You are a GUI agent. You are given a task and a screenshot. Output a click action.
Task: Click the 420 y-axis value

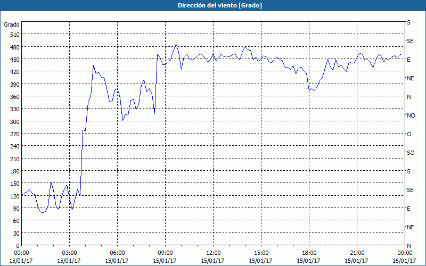[x=15, y=72]
